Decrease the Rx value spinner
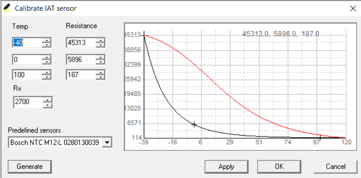The height and width of the screenshot is (178, 361). [48, 105]
